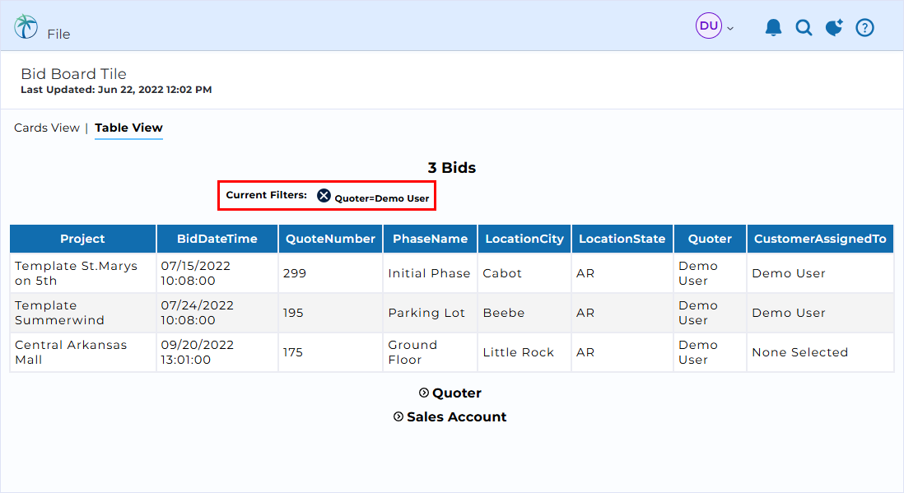This screenshot has width=904, height=493.
Task: Click the search magnifier icon
Action: (804, 27)
